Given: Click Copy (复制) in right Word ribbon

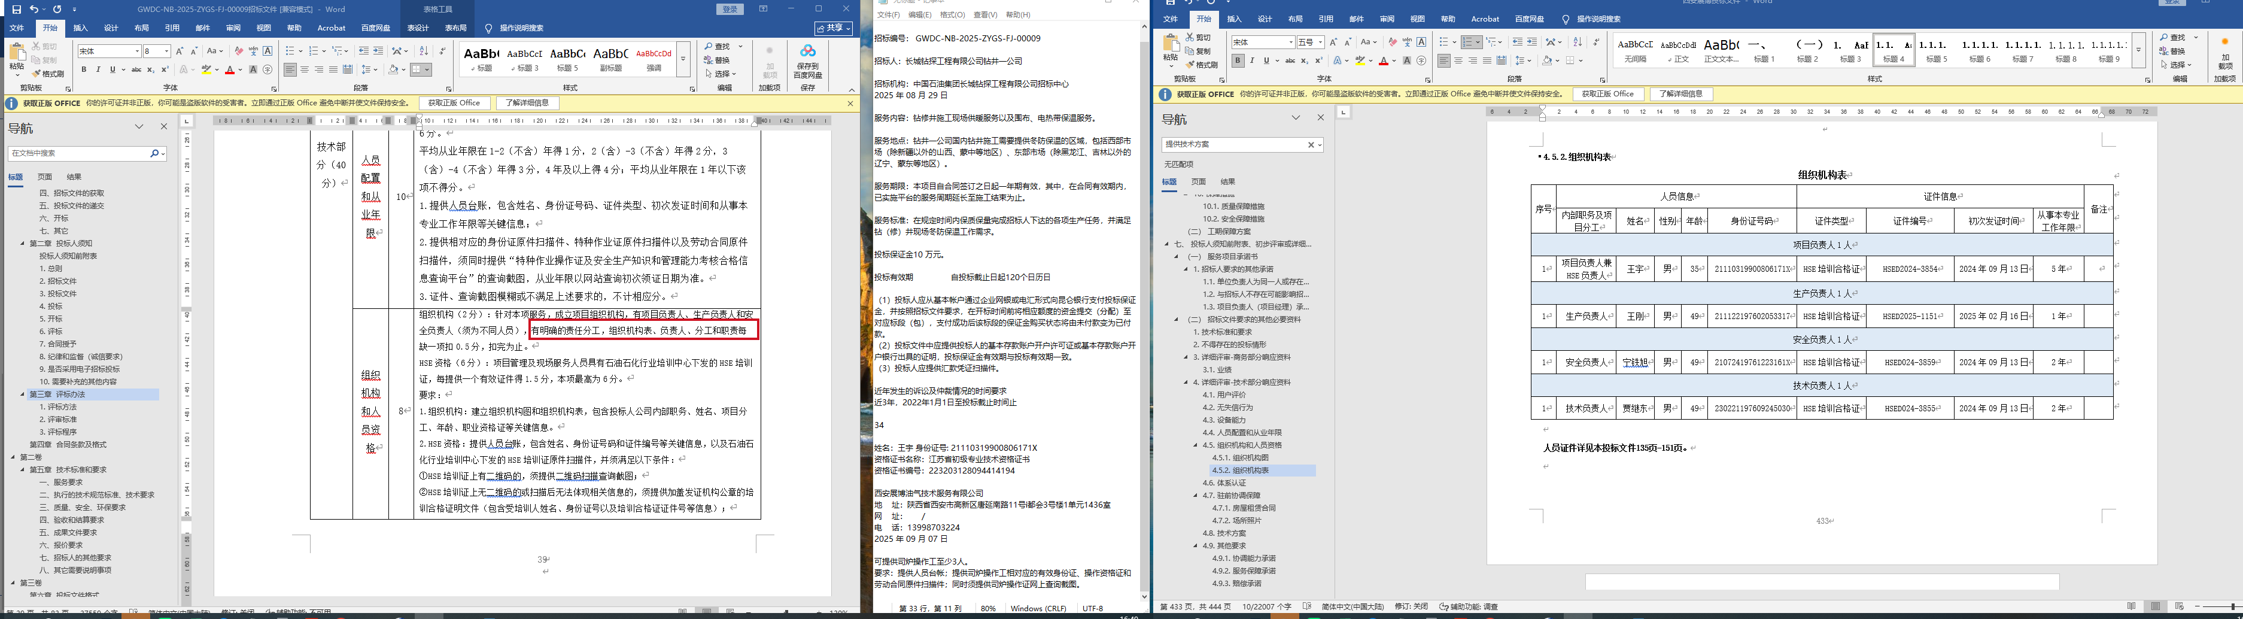Looking at the screenshot, I should coord(1198,51).
